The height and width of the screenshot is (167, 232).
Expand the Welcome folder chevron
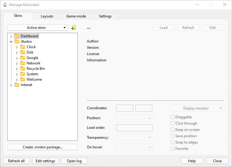coord(17,80)
